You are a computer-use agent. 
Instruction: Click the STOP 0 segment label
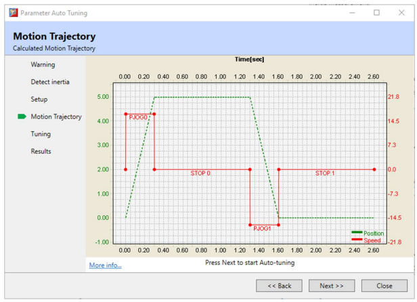[200, 173]
